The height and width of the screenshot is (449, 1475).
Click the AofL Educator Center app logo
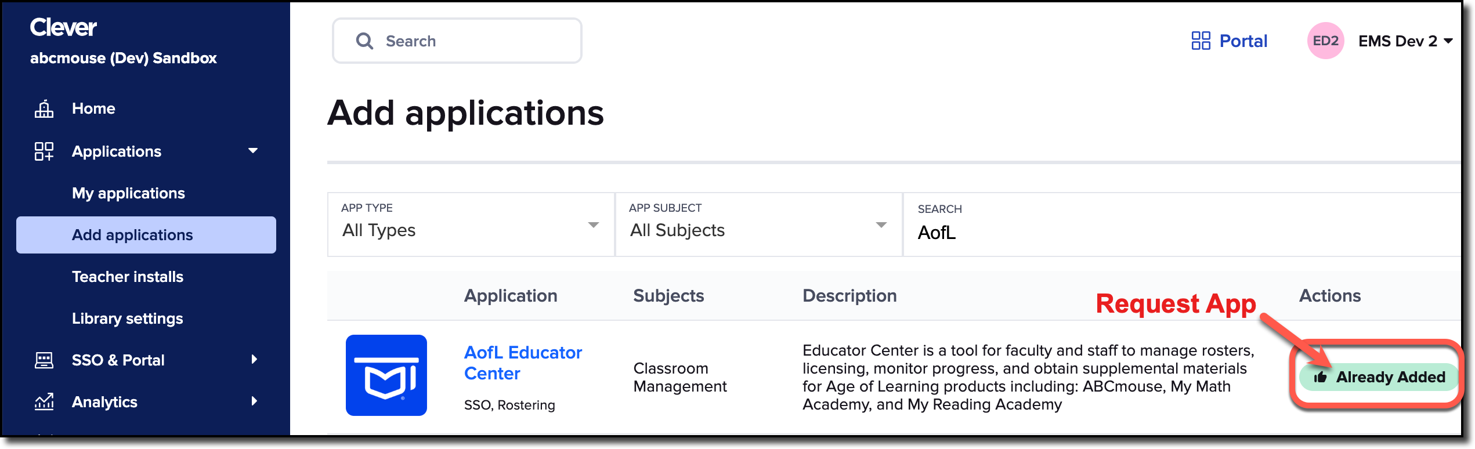[x=386, y=375]
